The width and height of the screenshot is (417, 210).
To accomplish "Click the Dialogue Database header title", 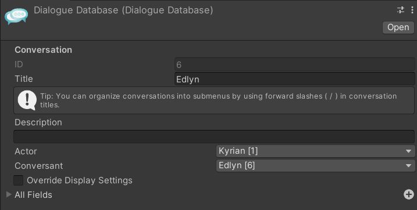I will pos(123,10).
